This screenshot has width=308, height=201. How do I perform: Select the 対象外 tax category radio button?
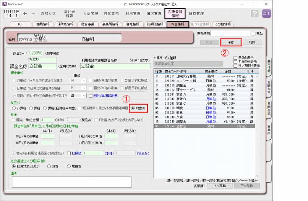pos(133,108)
